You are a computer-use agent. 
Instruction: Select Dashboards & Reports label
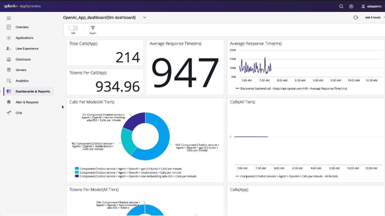pos(33,91)
